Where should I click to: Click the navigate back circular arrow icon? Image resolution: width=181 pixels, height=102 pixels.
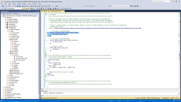[x=3, y=6]
